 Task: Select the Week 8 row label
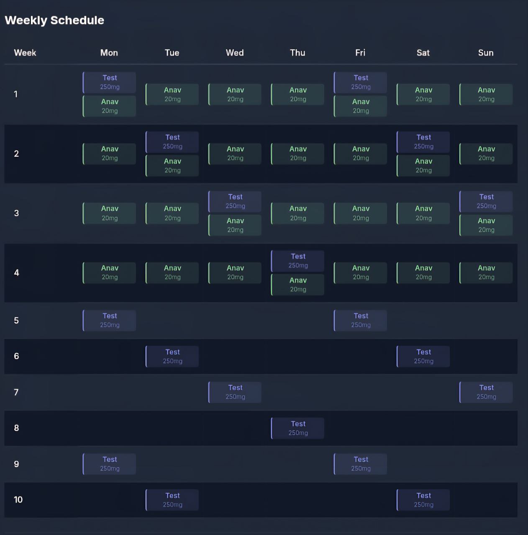coord(16,428)
